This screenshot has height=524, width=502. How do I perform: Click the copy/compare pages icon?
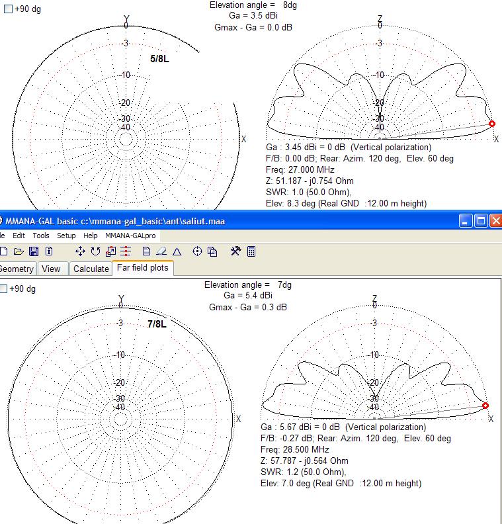click(212, 251)
